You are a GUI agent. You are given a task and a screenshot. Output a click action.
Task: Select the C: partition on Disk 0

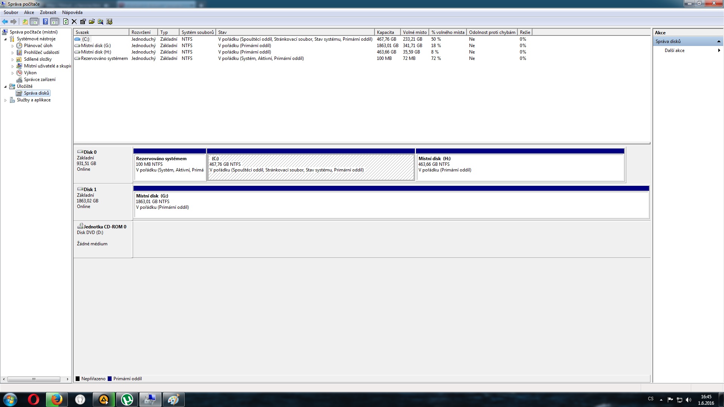[311, 168]
